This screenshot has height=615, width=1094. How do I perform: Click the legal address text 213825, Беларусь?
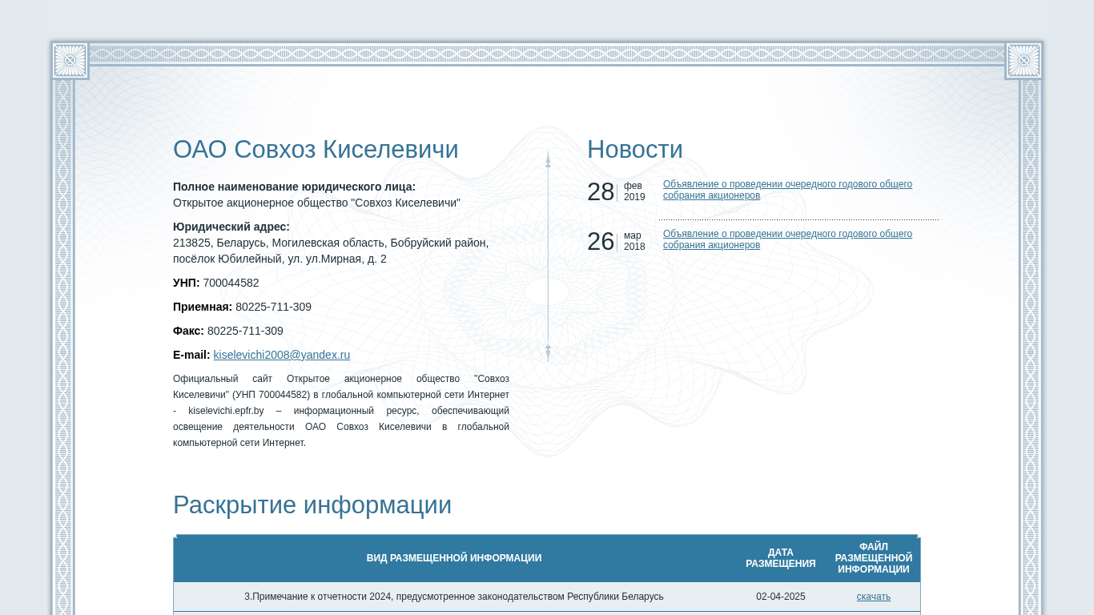(331, 251)
